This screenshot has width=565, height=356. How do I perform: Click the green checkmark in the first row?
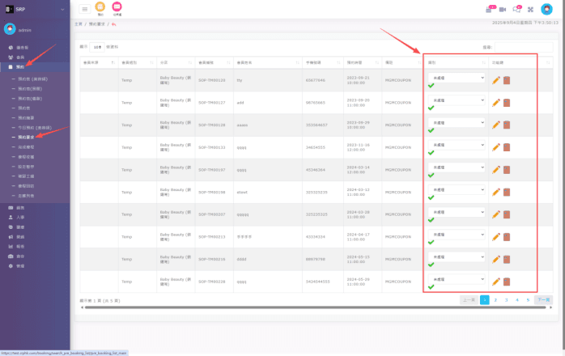click(x=431, y=85)
